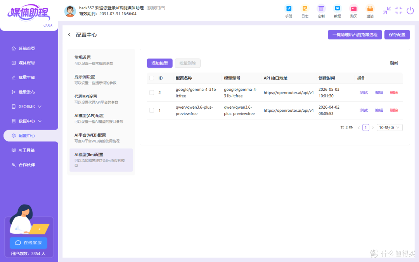Click the 保存配置 button
The image size is (419, 262).
397,35
